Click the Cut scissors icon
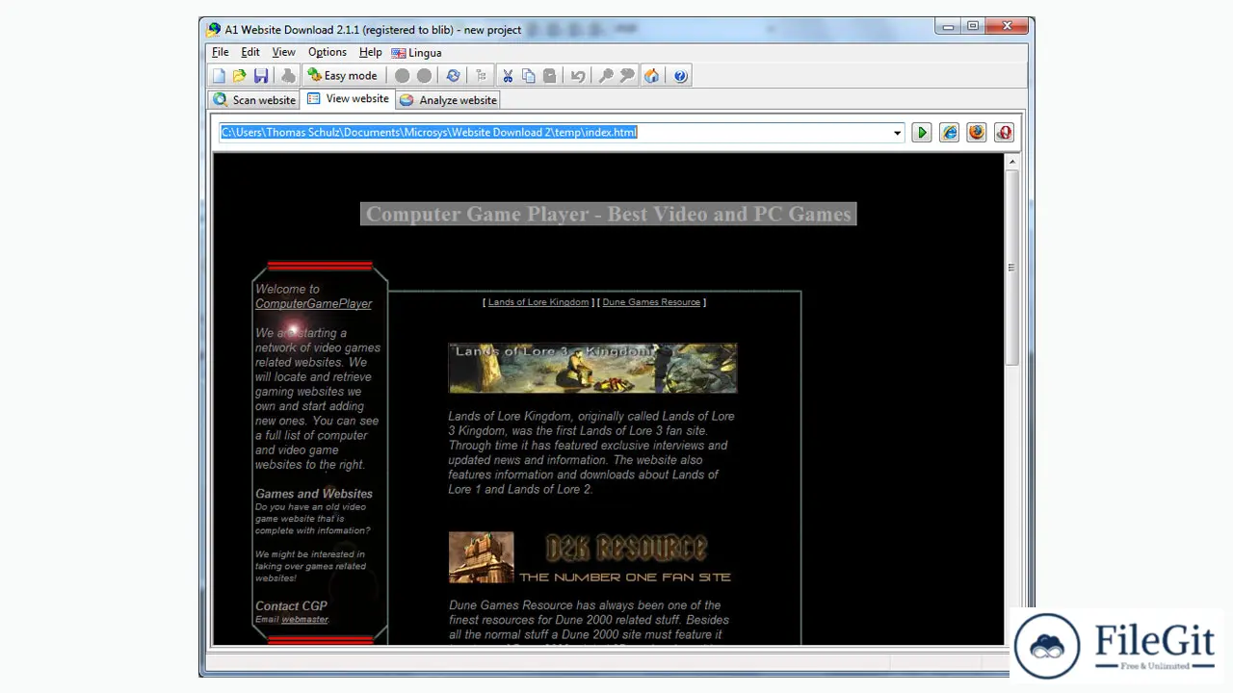 [x=508, y=76]
